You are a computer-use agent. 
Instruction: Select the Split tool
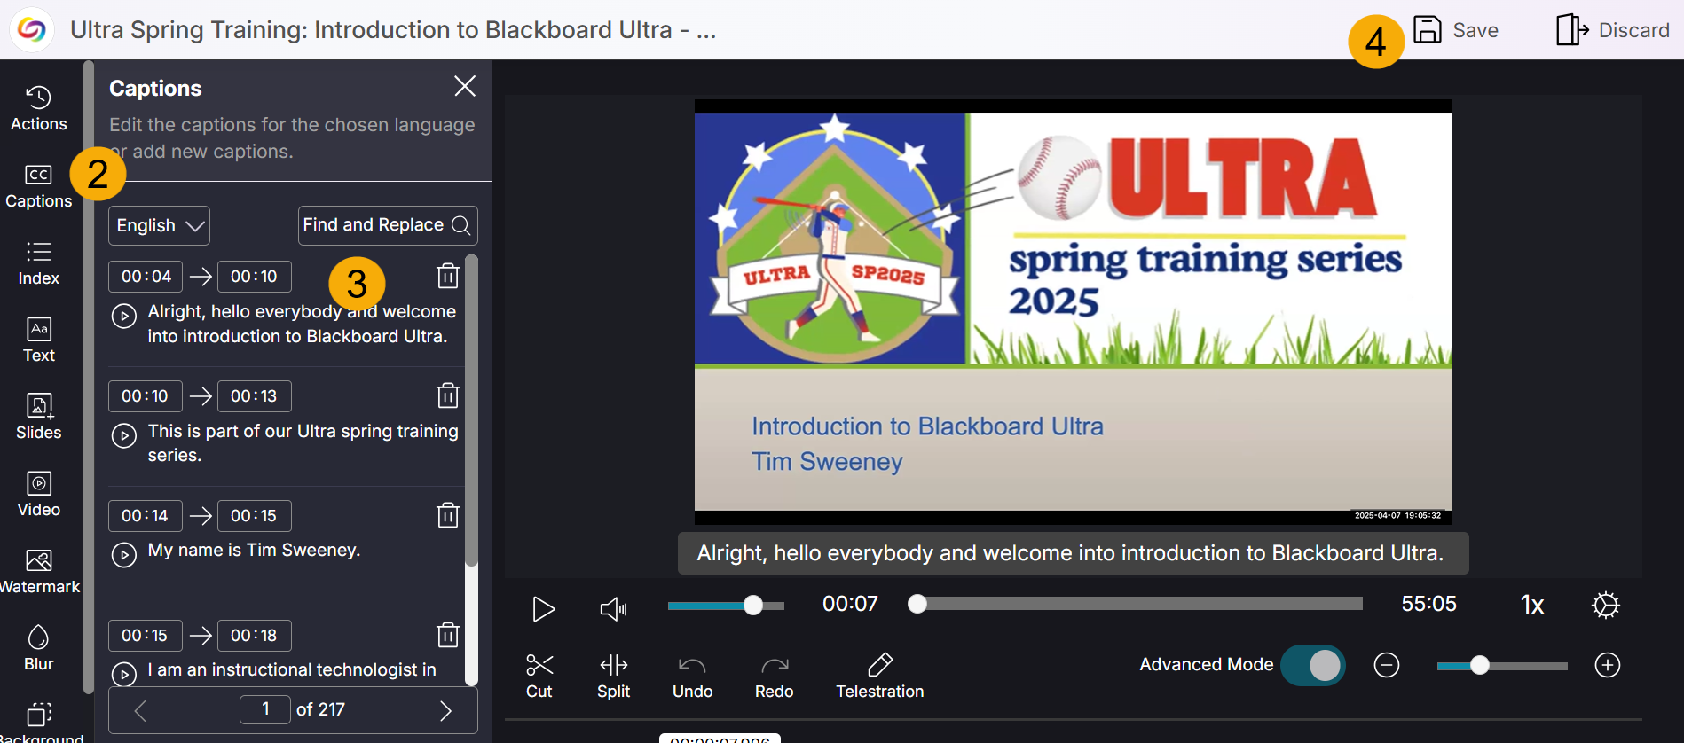pos(614,677)
